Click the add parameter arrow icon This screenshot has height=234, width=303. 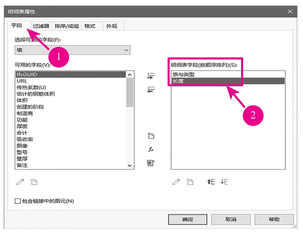(x=151, y=76)
